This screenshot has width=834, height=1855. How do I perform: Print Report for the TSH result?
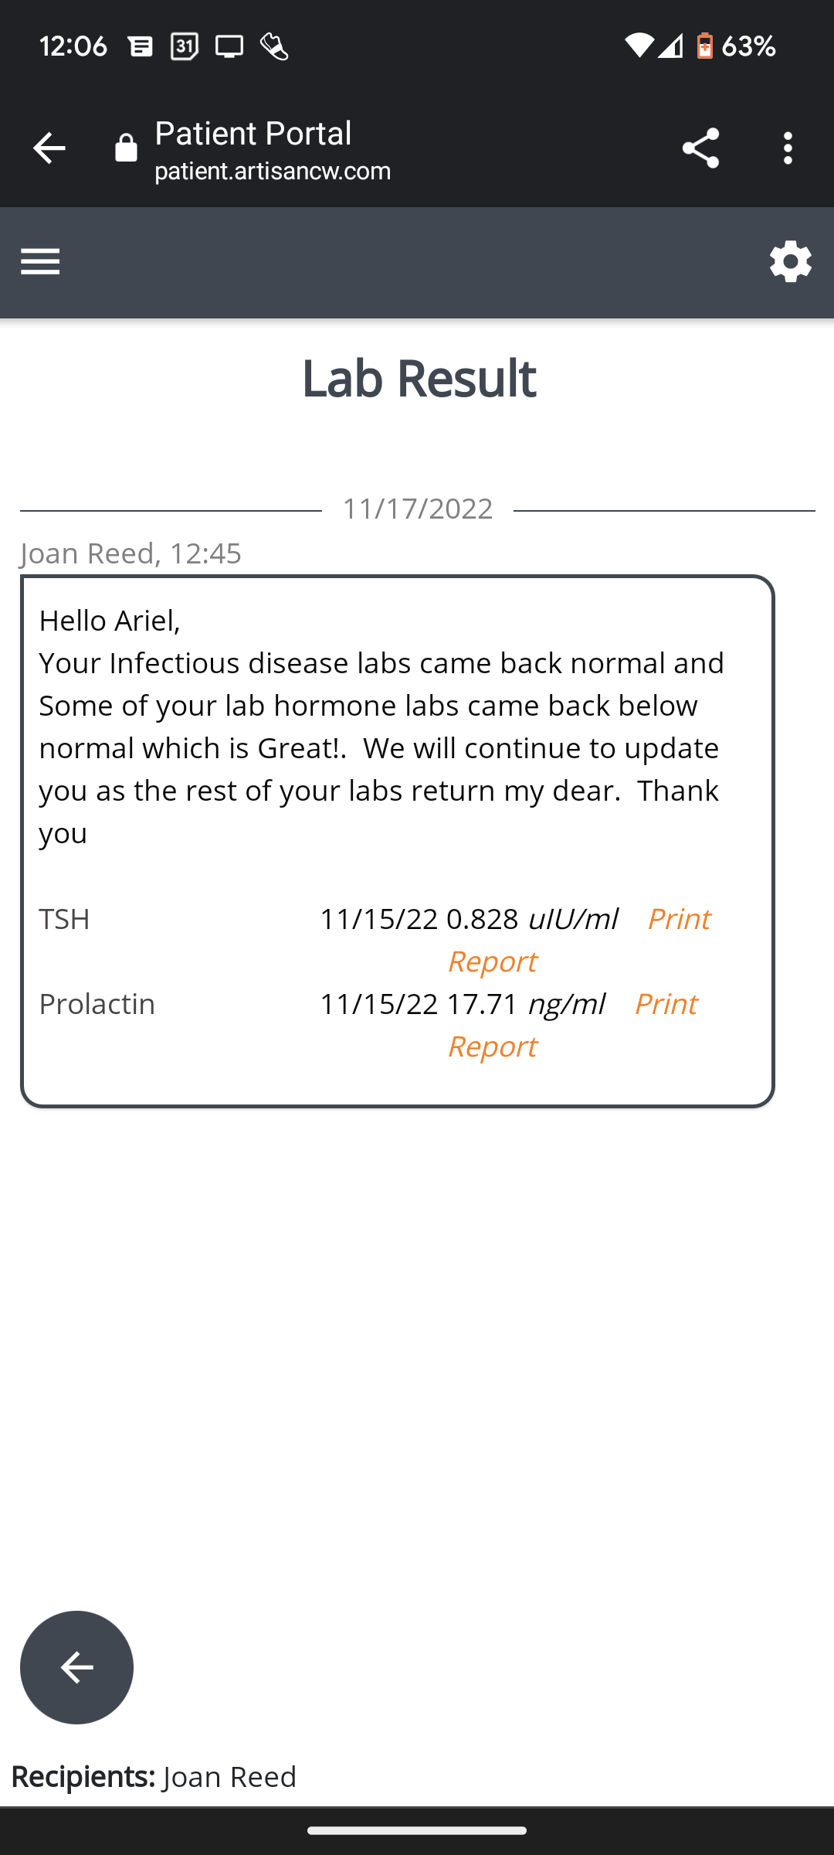[678, 919]
